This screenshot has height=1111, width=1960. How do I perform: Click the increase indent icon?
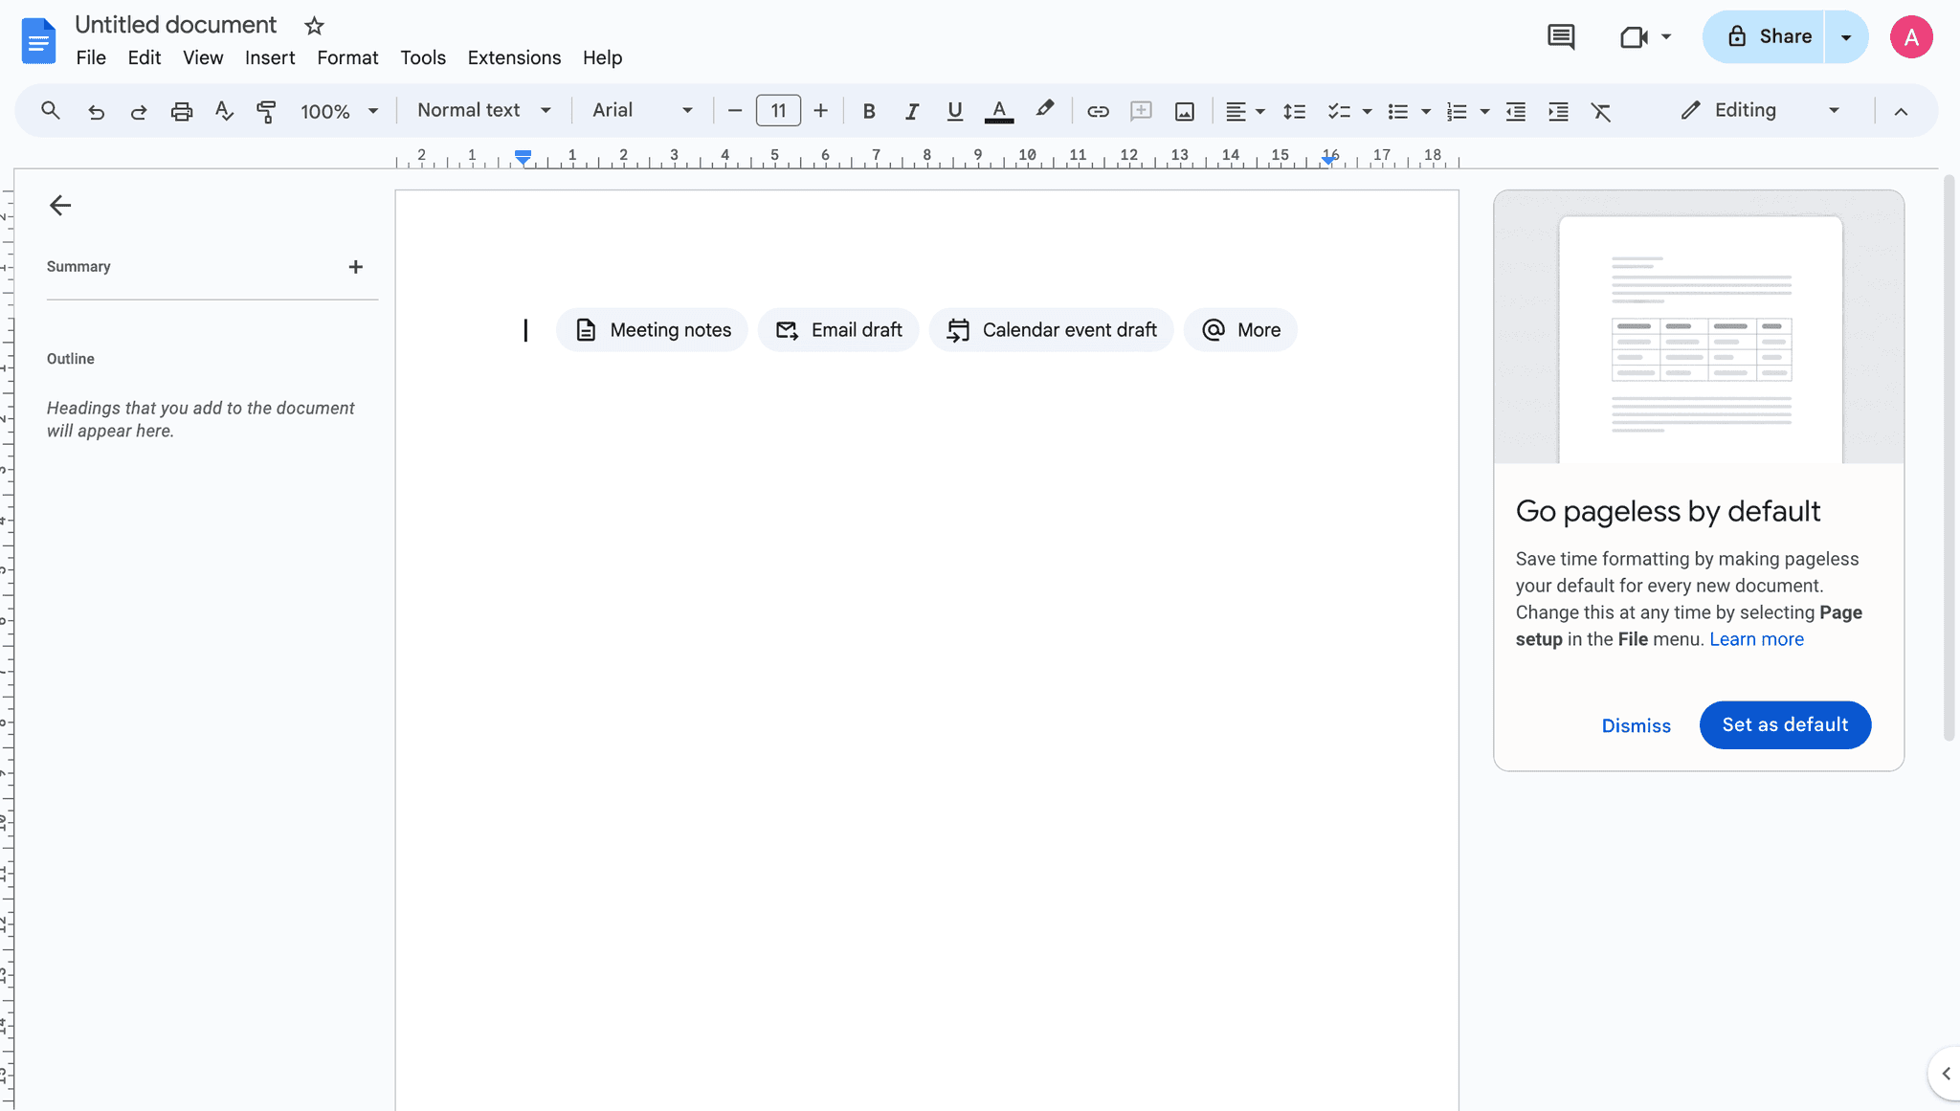pos(1558,111)
